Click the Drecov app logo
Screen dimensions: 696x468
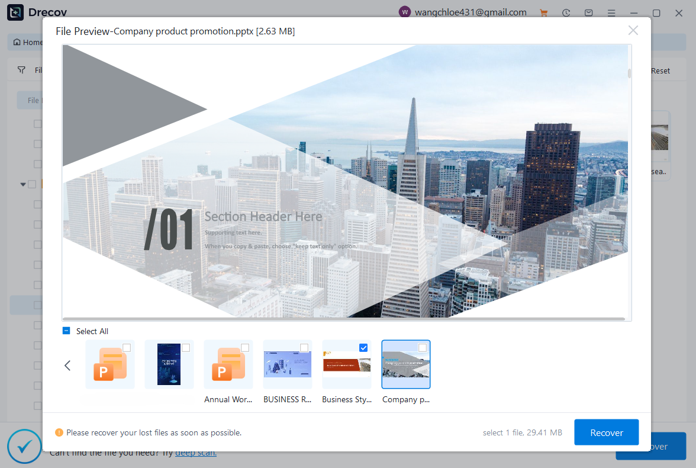[x=15, y=12]
